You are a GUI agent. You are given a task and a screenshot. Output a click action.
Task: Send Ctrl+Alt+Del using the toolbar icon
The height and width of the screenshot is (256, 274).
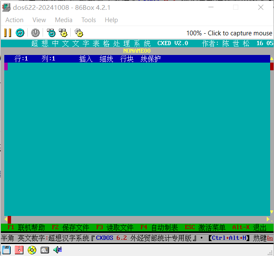pos(51,33)
